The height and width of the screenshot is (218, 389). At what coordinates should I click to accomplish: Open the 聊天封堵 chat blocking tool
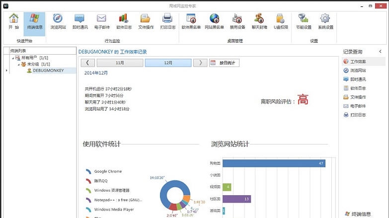[259, 21]
